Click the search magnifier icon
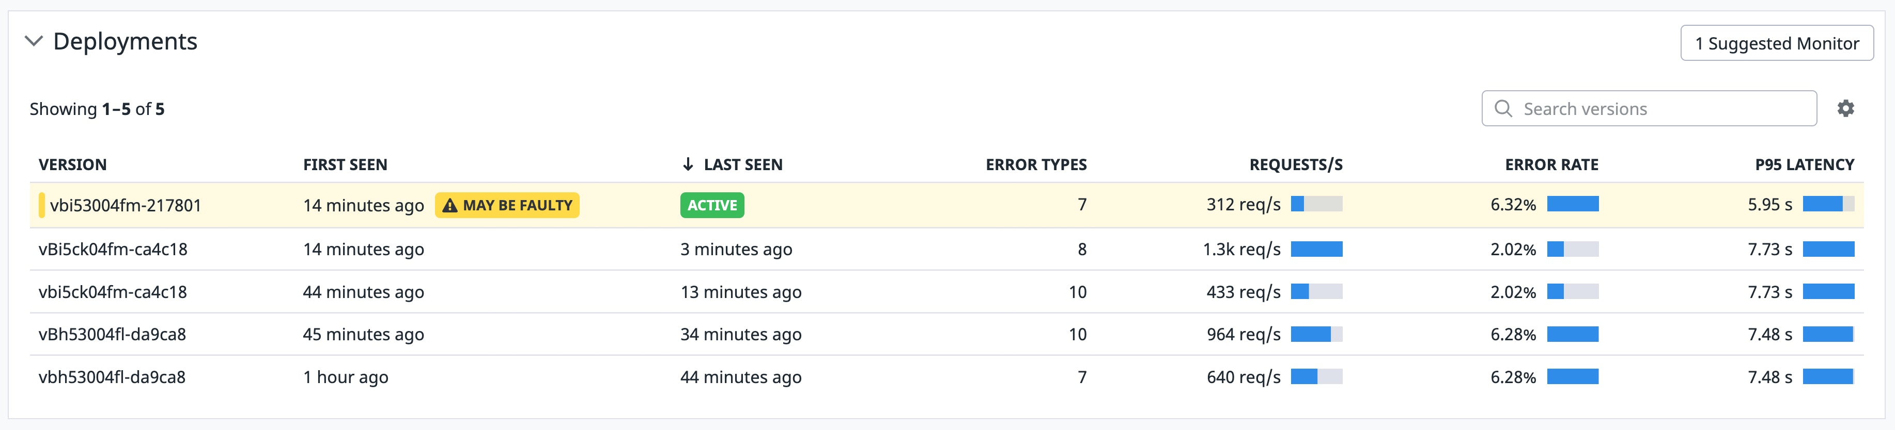Image resolution: width=1895 pixels, height=430 pixels. 1503,109
